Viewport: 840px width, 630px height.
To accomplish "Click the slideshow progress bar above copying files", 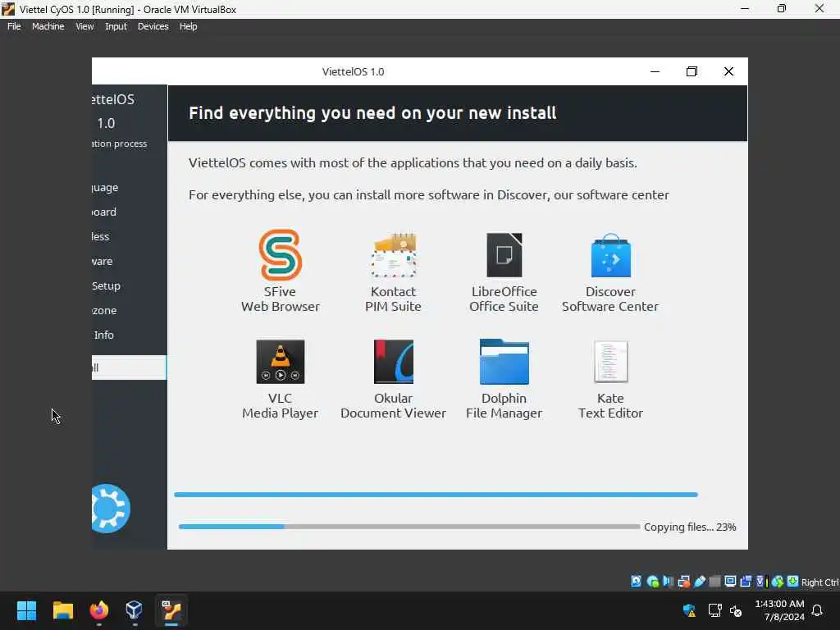I will [x=436, y=495].
